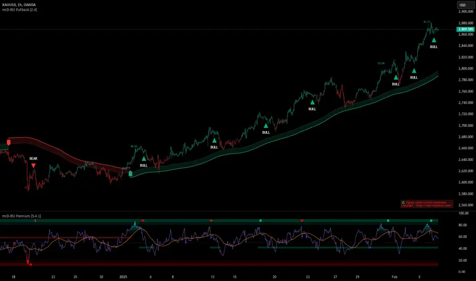Click the 2,680.000 price axis label

pyautogui.click(x=466, y=137)
